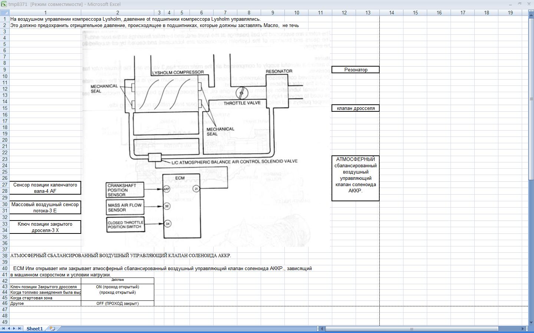Click the Select All corner of the grid
The image size is (534, 333).
tap(4, 13)
